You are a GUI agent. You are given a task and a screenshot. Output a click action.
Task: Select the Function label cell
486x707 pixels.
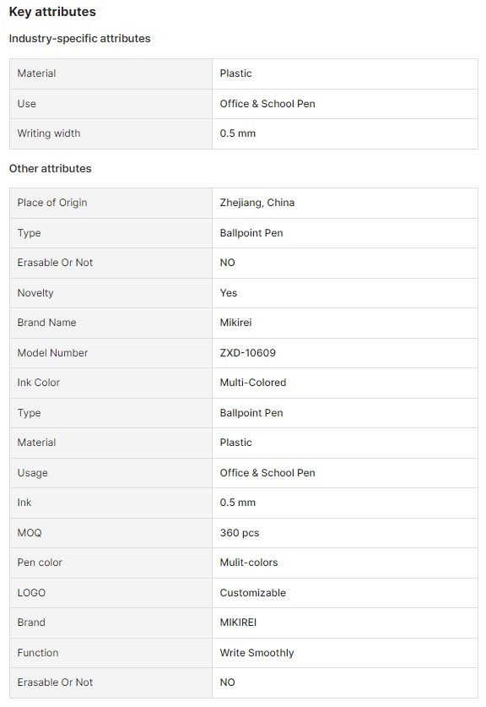(x=111, y=653)
